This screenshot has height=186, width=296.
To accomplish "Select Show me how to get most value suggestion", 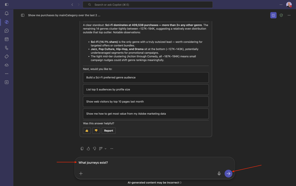I will (146, 114).
